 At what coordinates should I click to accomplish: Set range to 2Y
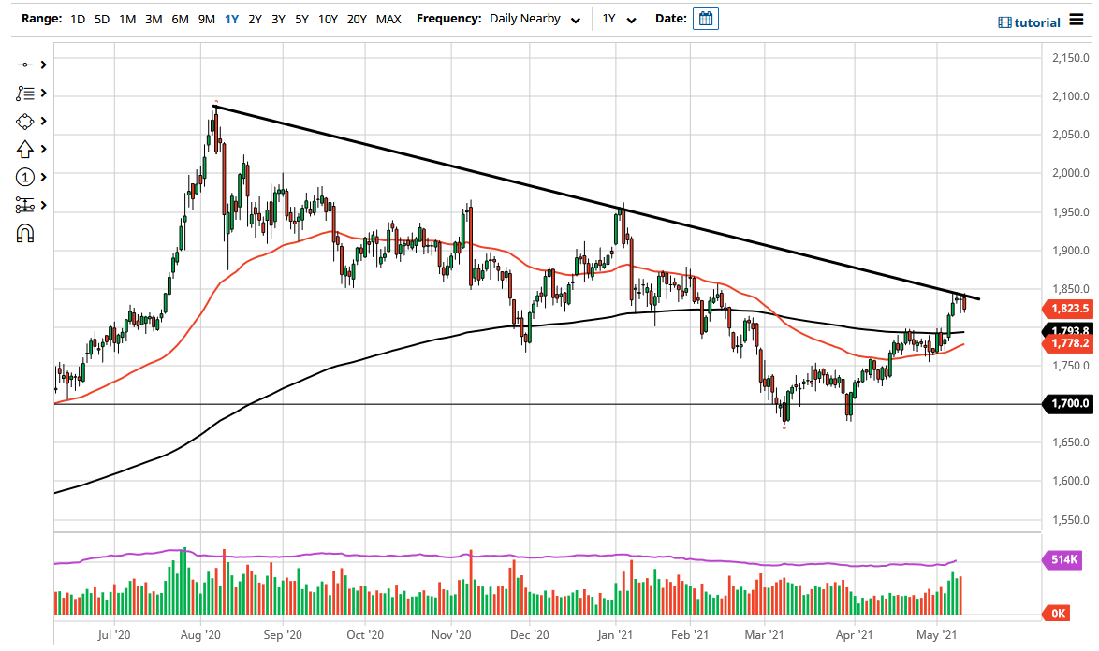(x=256, y=19)
